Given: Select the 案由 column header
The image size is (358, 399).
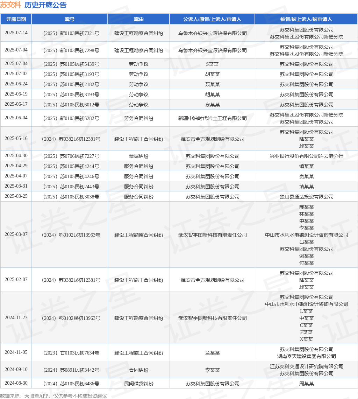Looking at the screenshot, I should (138, 19).
